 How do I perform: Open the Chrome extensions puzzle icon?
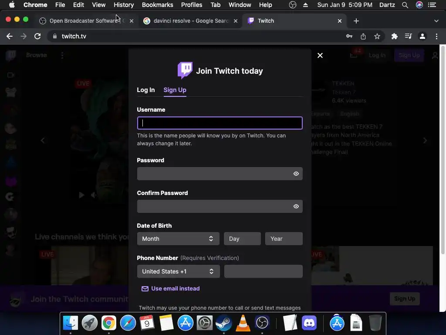tap(394, 36)
